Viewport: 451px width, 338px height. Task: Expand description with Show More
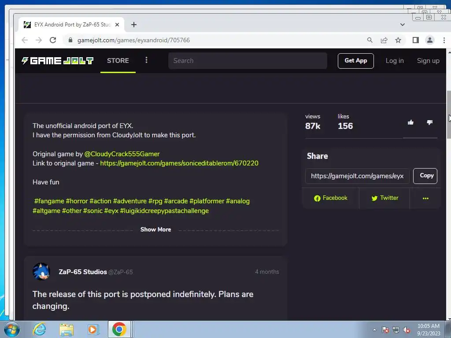click(x=155, y=229)
